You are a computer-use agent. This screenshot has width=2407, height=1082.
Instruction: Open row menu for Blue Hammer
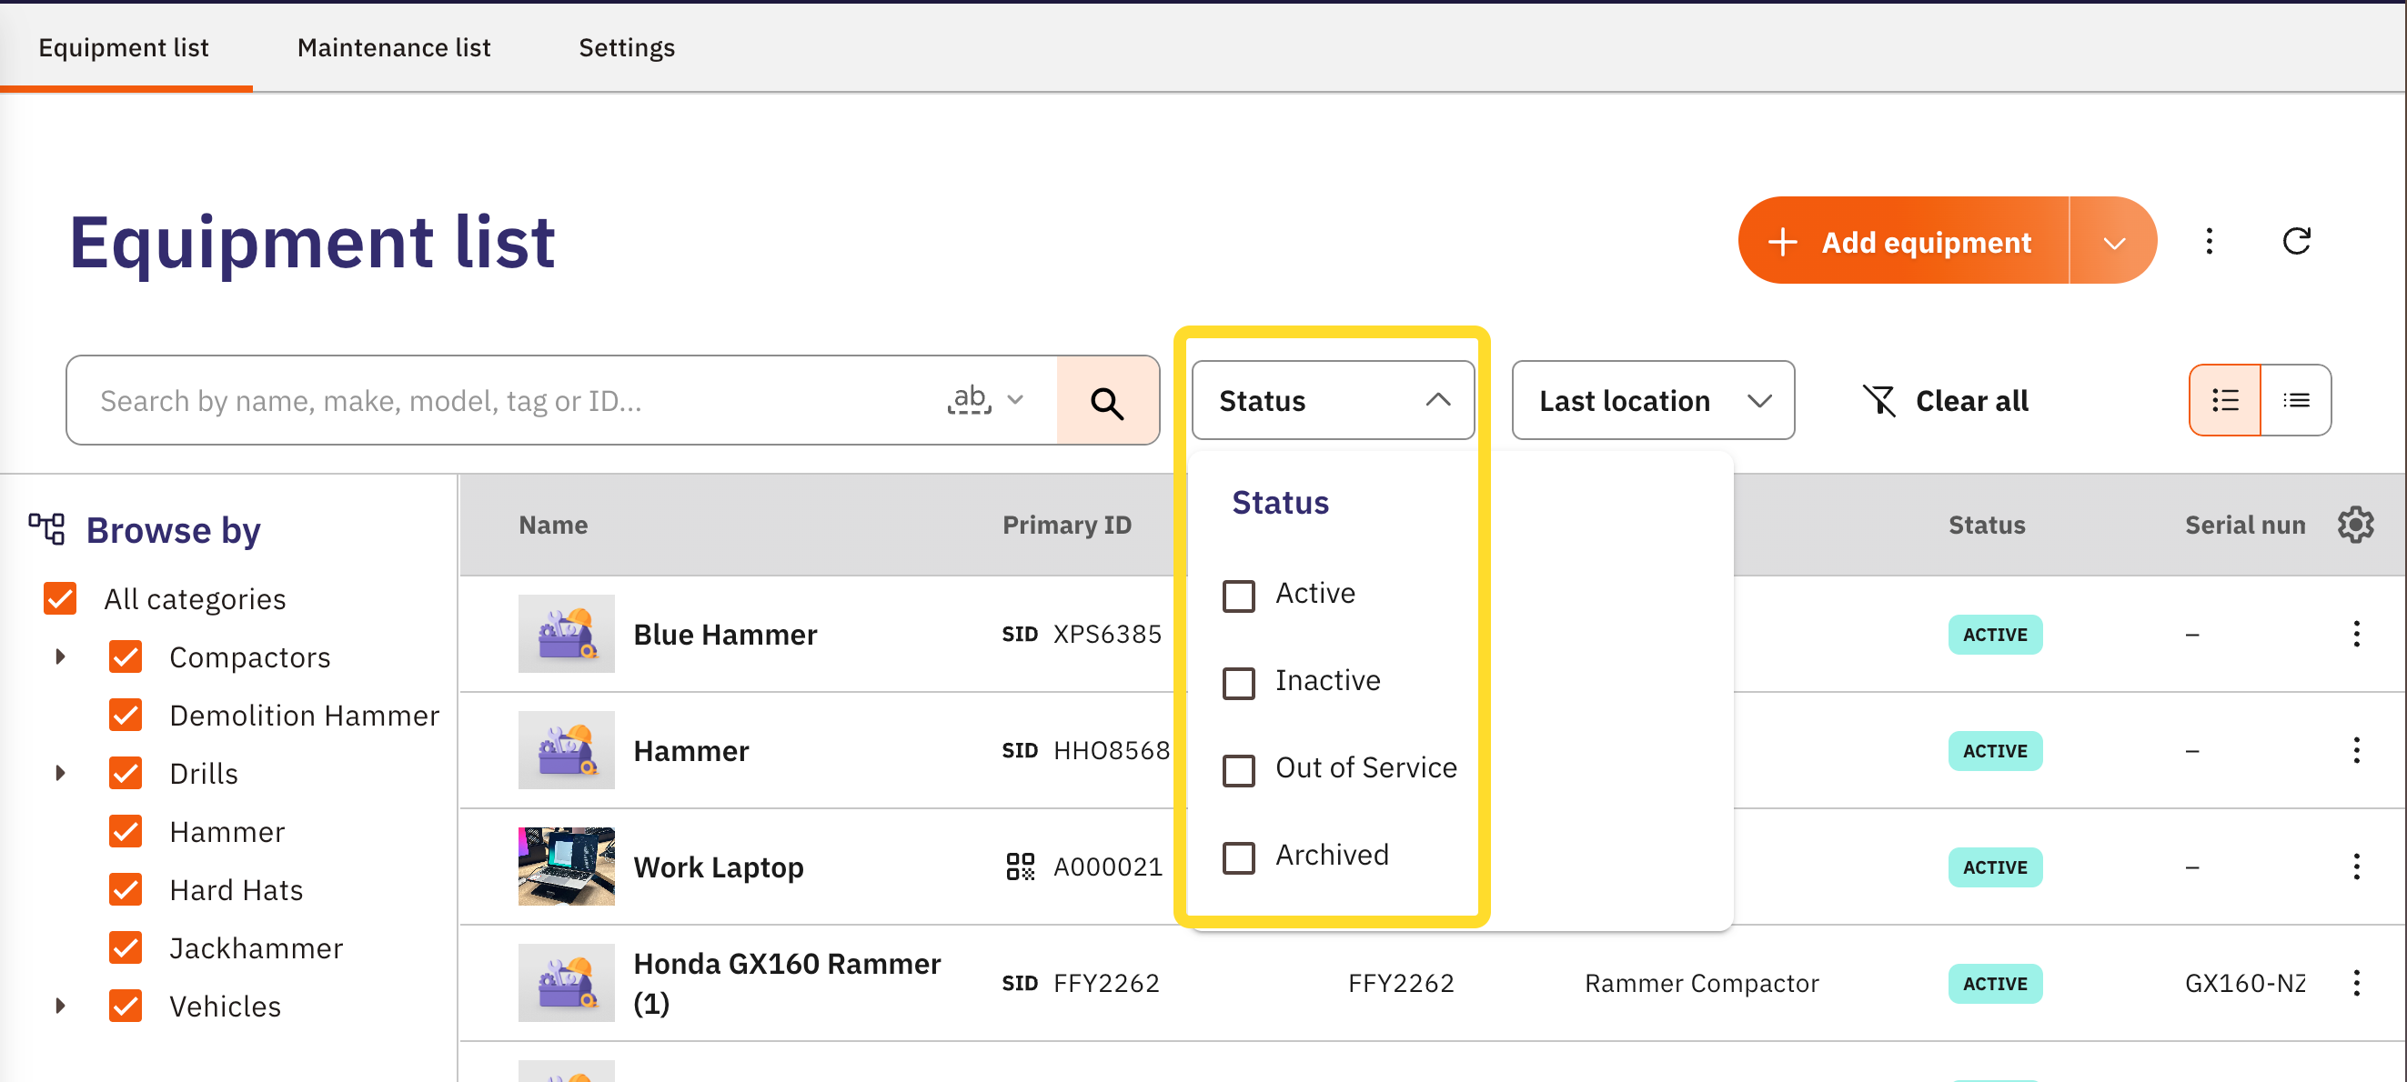pyautogui.click(x=2356, y=634)
